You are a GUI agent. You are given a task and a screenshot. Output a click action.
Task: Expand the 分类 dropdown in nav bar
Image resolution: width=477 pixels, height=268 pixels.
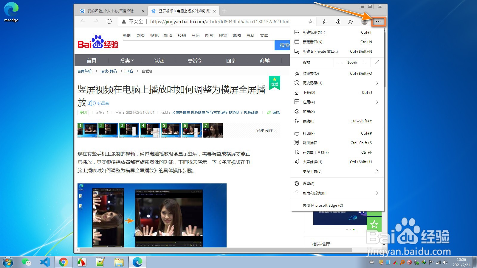127,60
